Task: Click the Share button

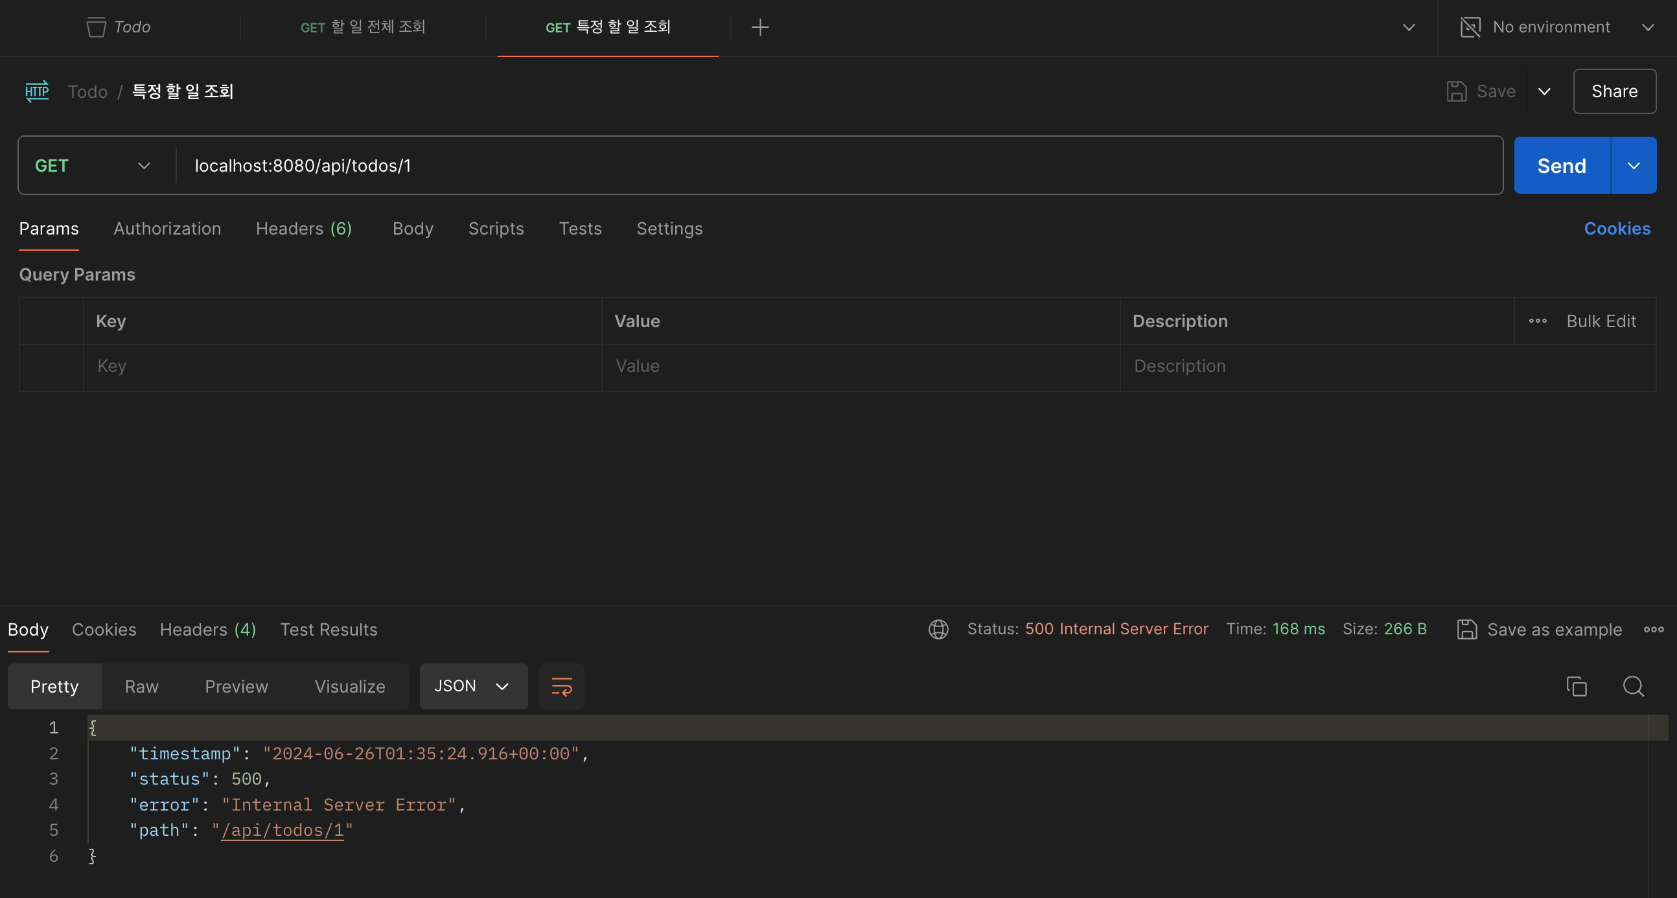Action: point(1614,92)
